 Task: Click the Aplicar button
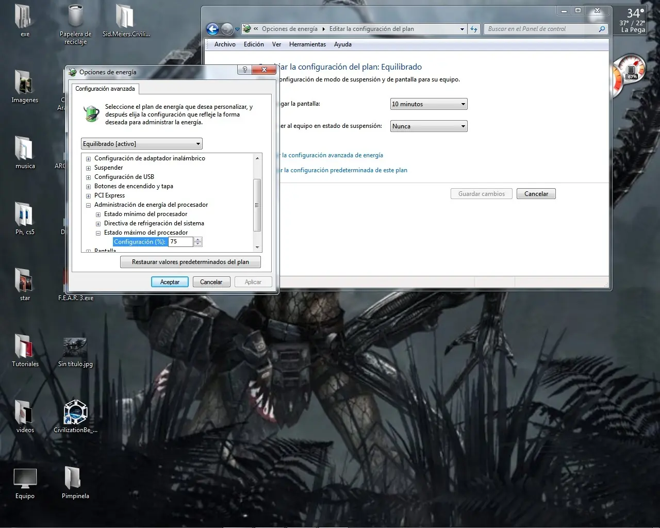253,282
